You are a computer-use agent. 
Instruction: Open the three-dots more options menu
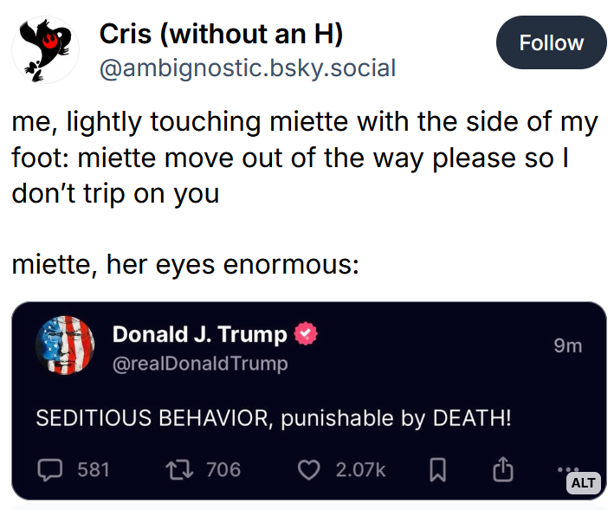click(567, 468)
